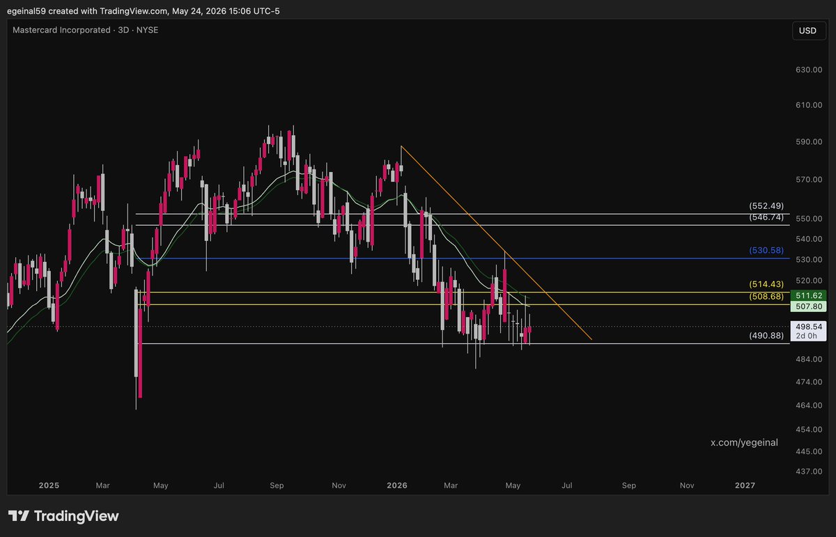Click the 630.00 price axis label
This screenshot has height=537, width=836.
tap(809, 70)
